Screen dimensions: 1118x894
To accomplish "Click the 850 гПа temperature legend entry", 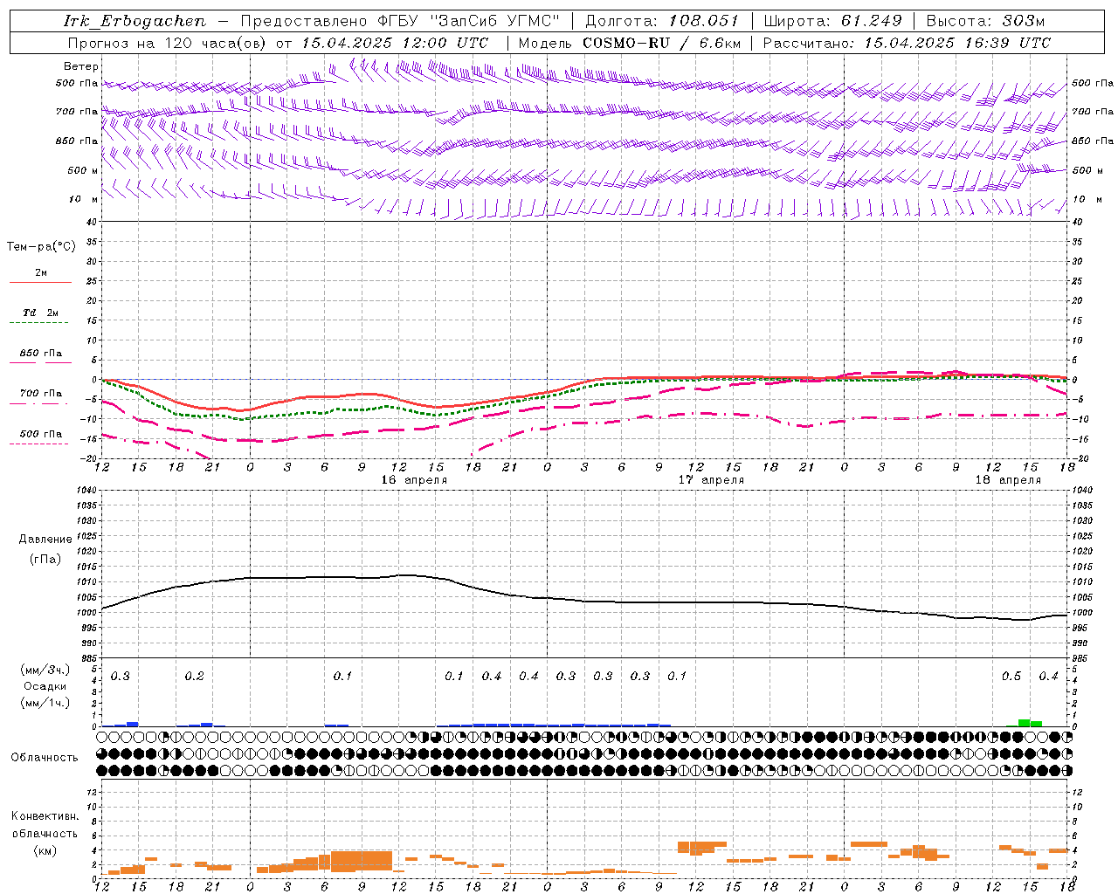I will pos(41,354).
